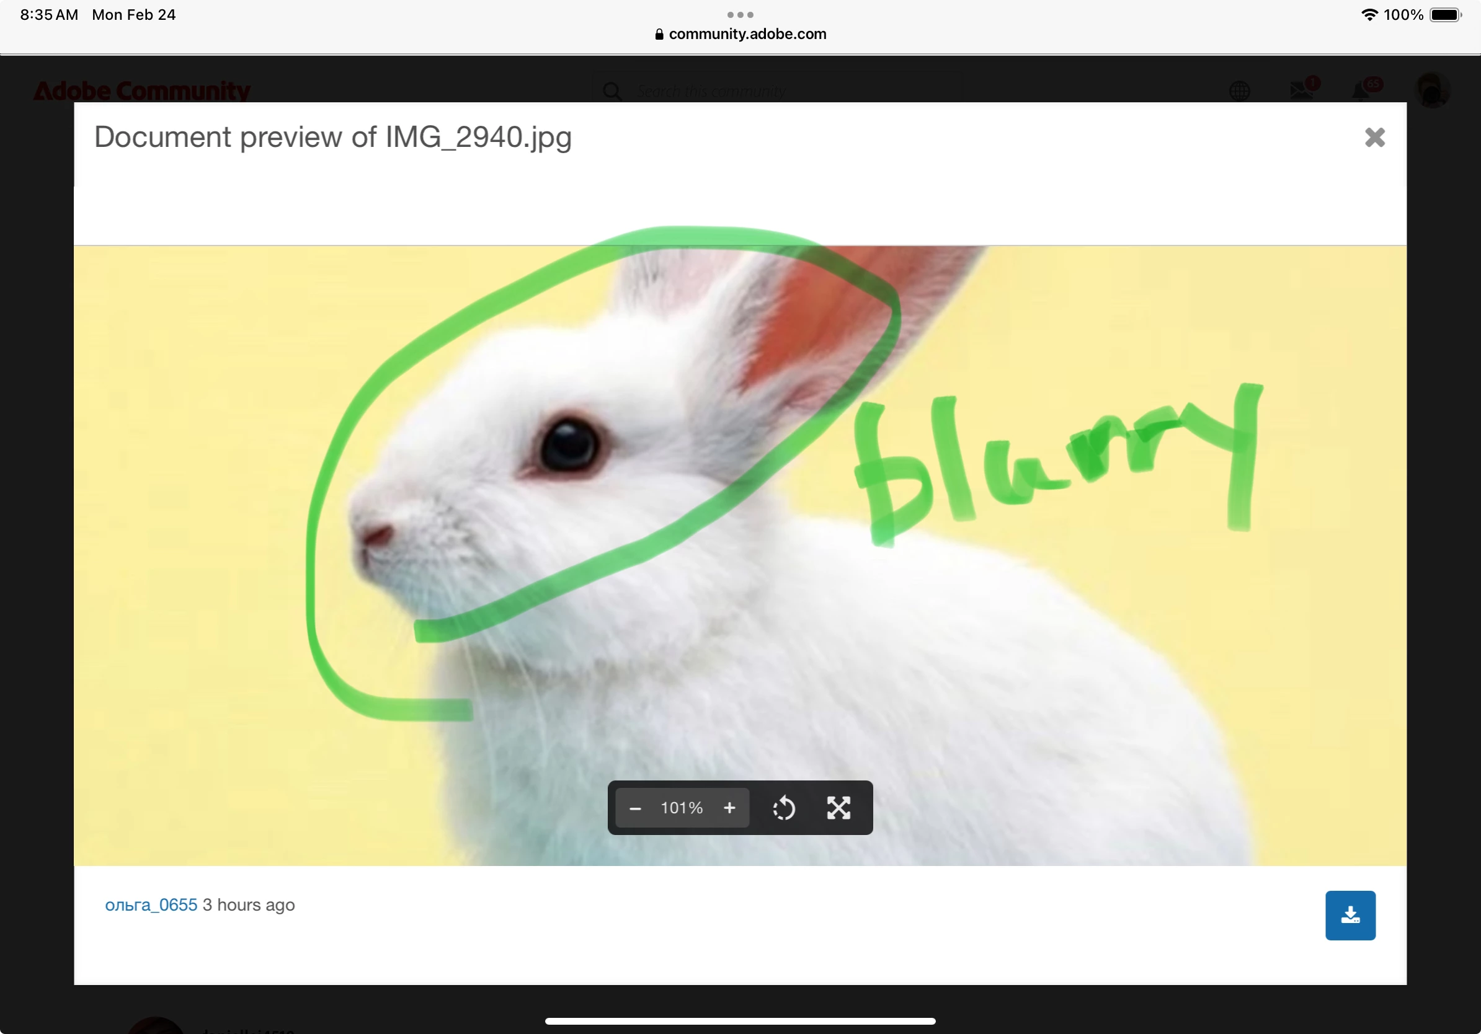The width and height of the screenshot is (1481, 1034).
Task: Open ольга_0655's profile link
Action: click(x=151, y=905)
